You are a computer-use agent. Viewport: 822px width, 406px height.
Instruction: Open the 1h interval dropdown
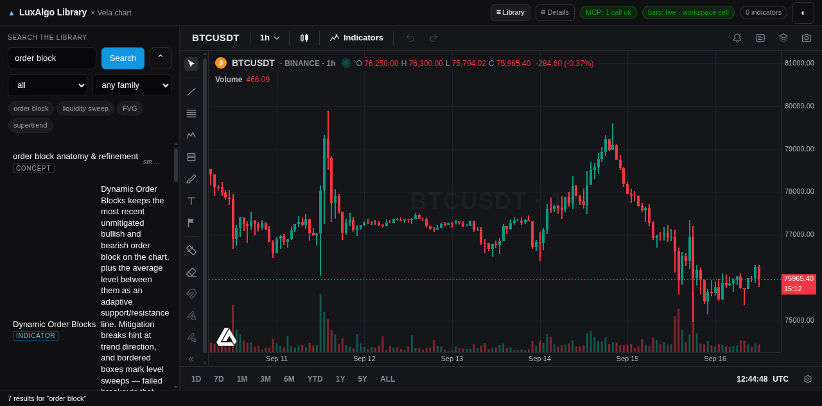[270, 38]
